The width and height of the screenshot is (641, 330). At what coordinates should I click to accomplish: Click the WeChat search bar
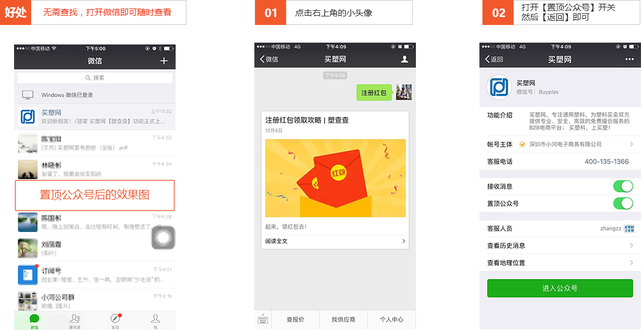coord(95,77)
